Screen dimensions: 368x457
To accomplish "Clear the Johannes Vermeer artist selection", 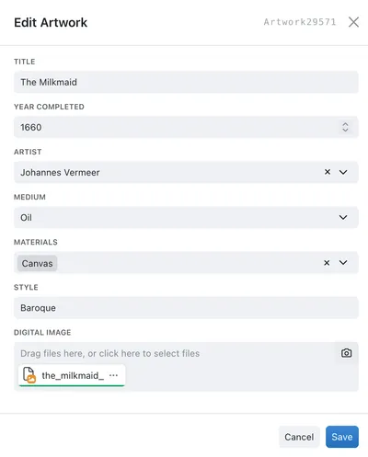I will click(328, 172).
